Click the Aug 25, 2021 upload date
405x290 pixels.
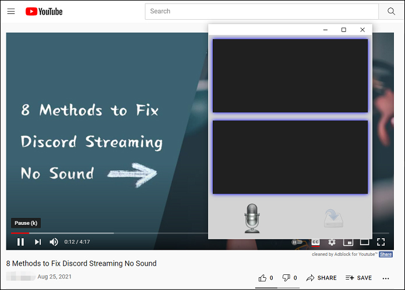pos(55,277)
